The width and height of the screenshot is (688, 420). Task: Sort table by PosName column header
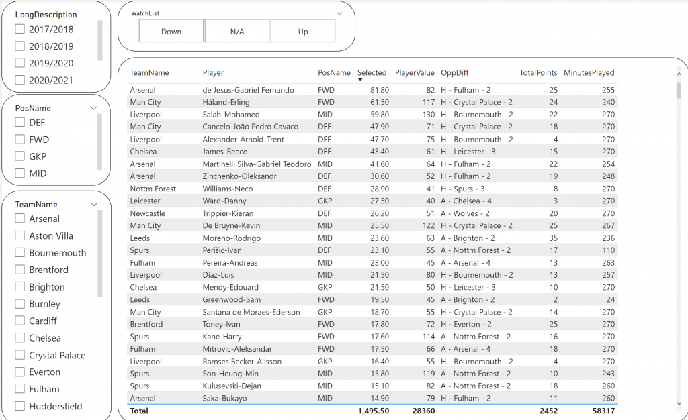click(x=335, y=72)
